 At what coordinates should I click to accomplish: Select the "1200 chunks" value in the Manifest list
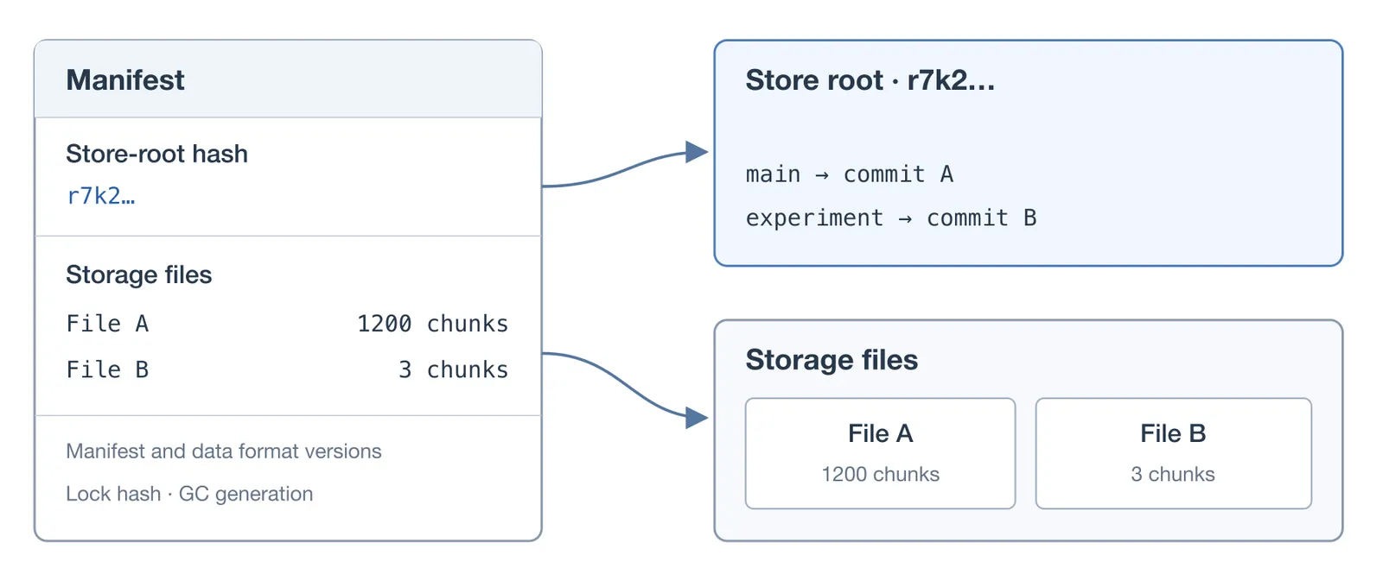(432, 324)
